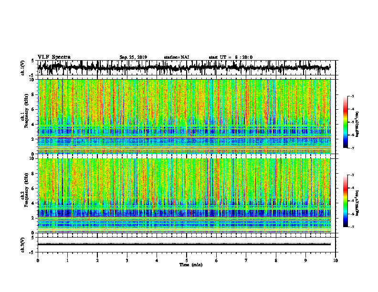
Task: Click the ch.3 flat voltage trace
Action: coord(184,244)
